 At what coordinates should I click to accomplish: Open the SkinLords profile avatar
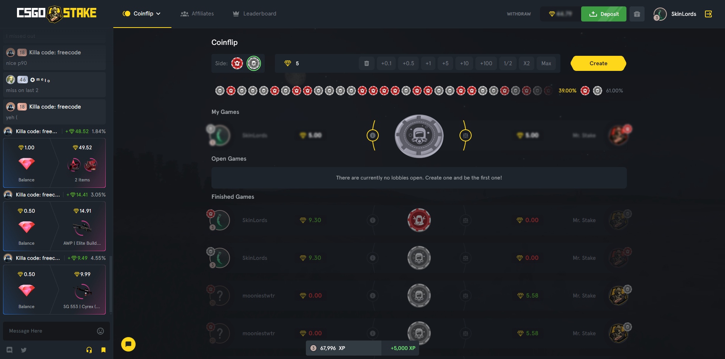[x=660, y=14]
